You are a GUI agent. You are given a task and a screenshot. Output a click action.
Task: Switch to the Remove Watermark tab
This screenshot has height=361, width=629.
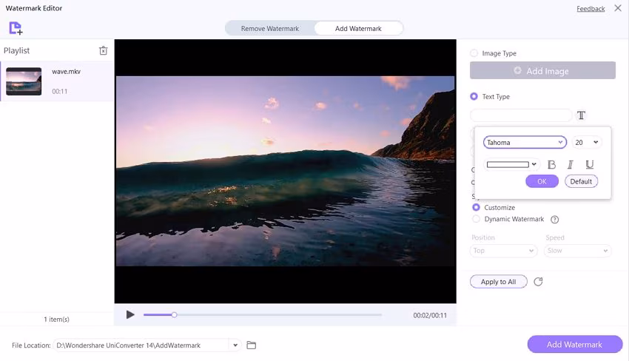pyautogui.click(x=270, y=28)
